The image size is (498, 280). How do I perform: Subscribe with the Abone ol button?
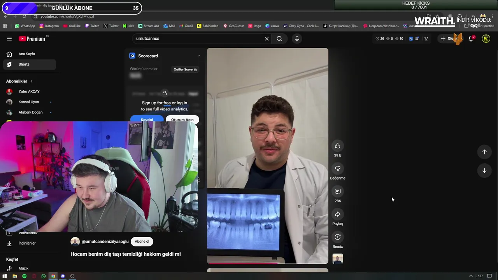(142, 241)
